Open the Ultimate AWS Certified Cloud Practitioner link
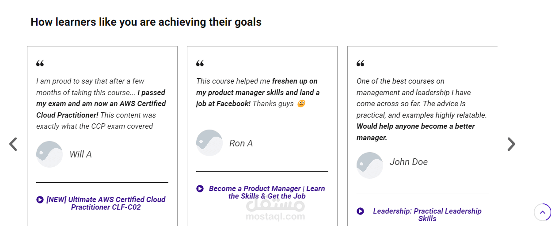Screen dimensions: 551x226 [x=106, y=203]
